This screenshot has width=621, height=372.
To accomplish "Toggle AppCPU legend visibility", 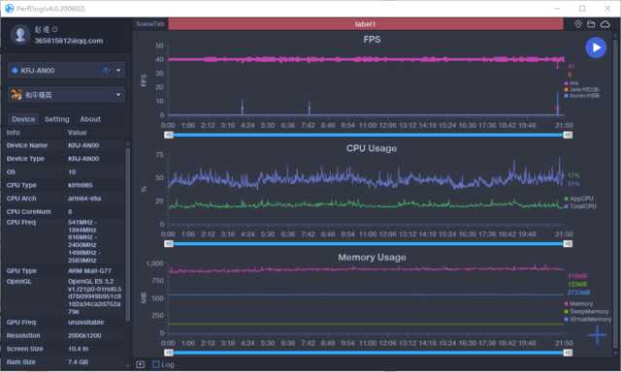I will [x=578, y=199].
